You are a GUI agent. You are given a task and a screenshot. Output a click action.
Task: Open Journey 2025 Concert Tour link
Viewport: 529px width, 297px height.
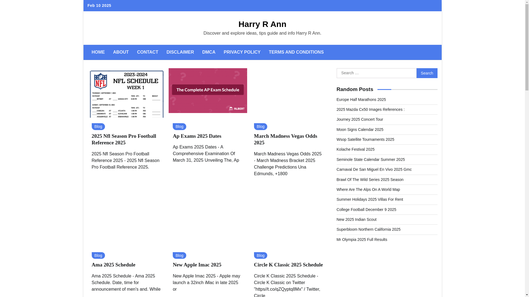point(360,119)
